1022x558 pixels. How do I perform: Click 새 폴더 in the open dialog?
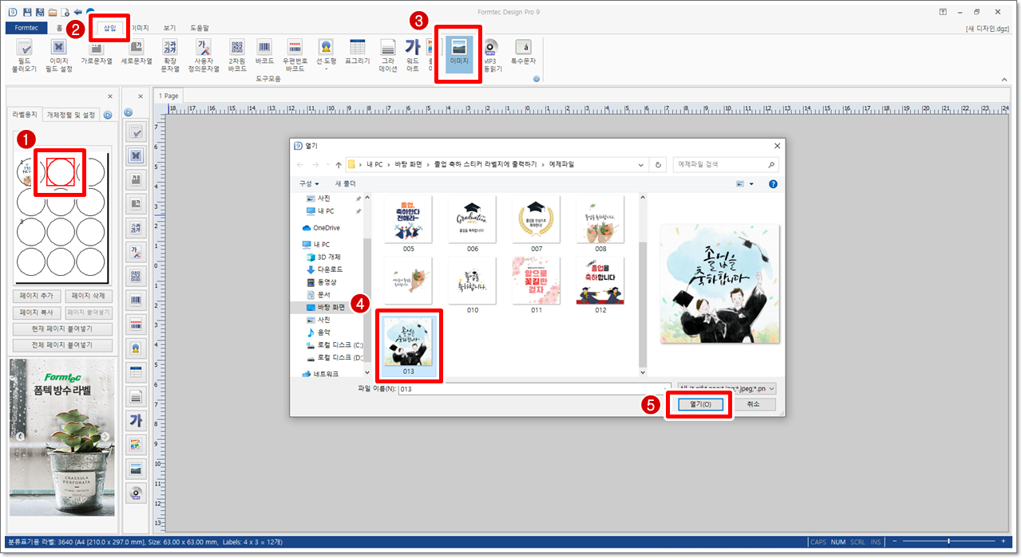click(346, 184)
